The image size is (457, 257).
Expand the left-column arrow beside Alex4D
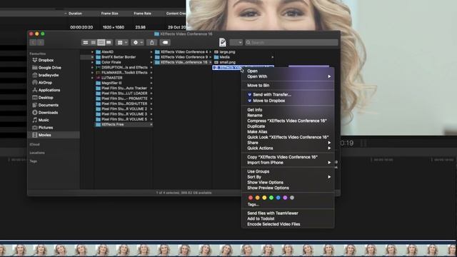(x=92, y=52)
